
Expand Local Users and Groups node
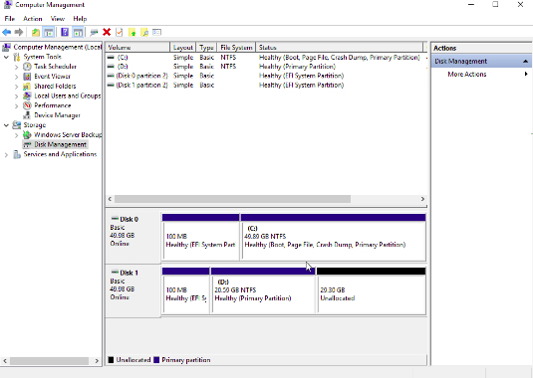click(x=16, y=96)
